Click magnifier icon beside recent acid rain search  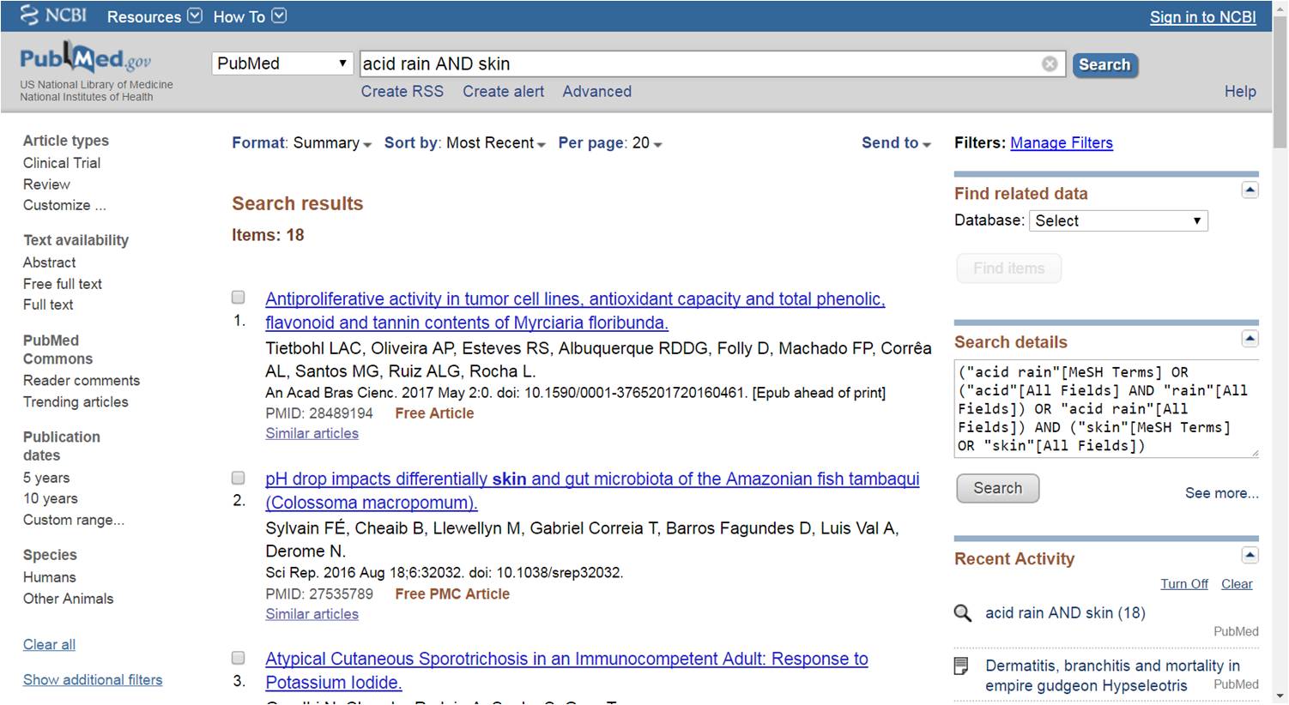(x=963, y=613)
